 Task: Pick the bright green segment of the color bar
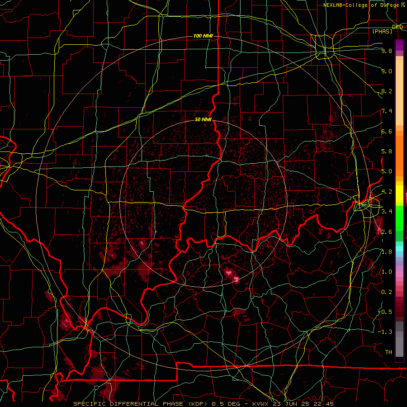point(399,218)
